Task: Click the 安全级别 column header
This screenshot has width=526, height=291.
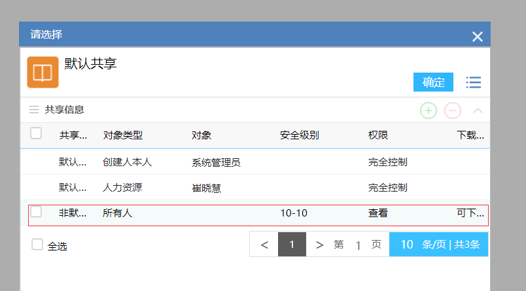Action: pyautogui.click(x=299, y=135)
